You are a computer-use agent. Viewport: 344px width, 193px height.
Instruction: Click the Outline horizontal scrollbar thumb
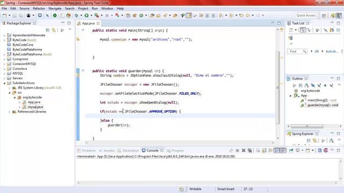click(307, 127)
